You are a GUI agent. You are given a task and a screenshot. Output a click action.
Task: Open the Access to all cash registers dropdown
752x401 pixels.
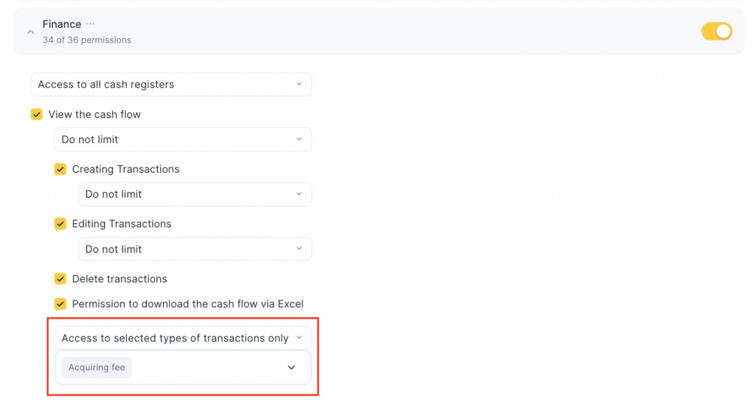[x=170, y=84]
